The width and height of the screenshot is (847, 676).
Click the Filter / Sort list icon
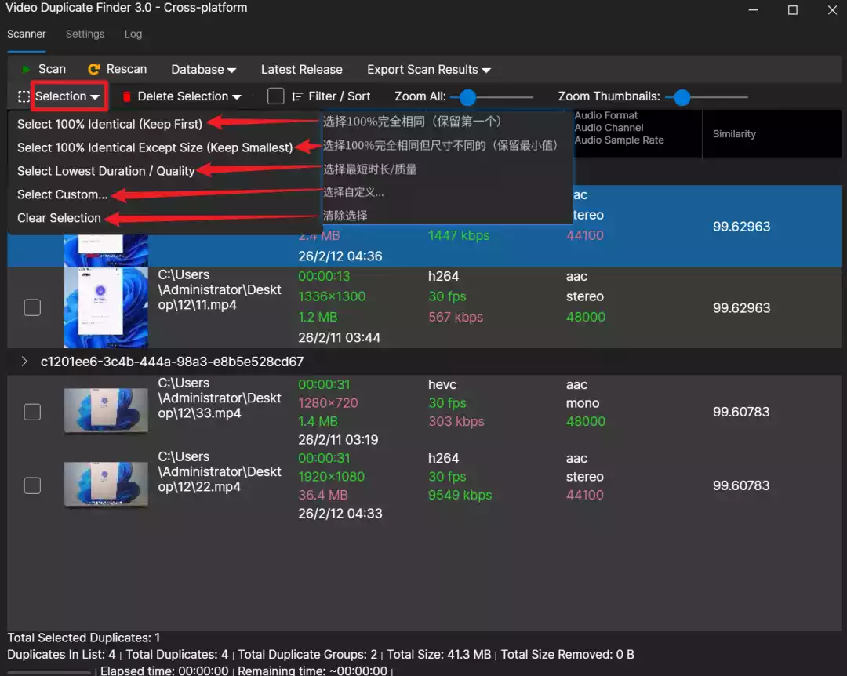coord(297,96)
